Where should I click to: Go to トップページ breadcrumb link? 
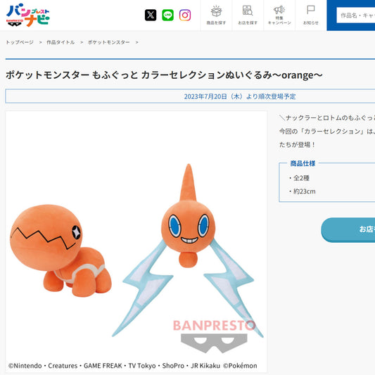[x=20, y=42]
